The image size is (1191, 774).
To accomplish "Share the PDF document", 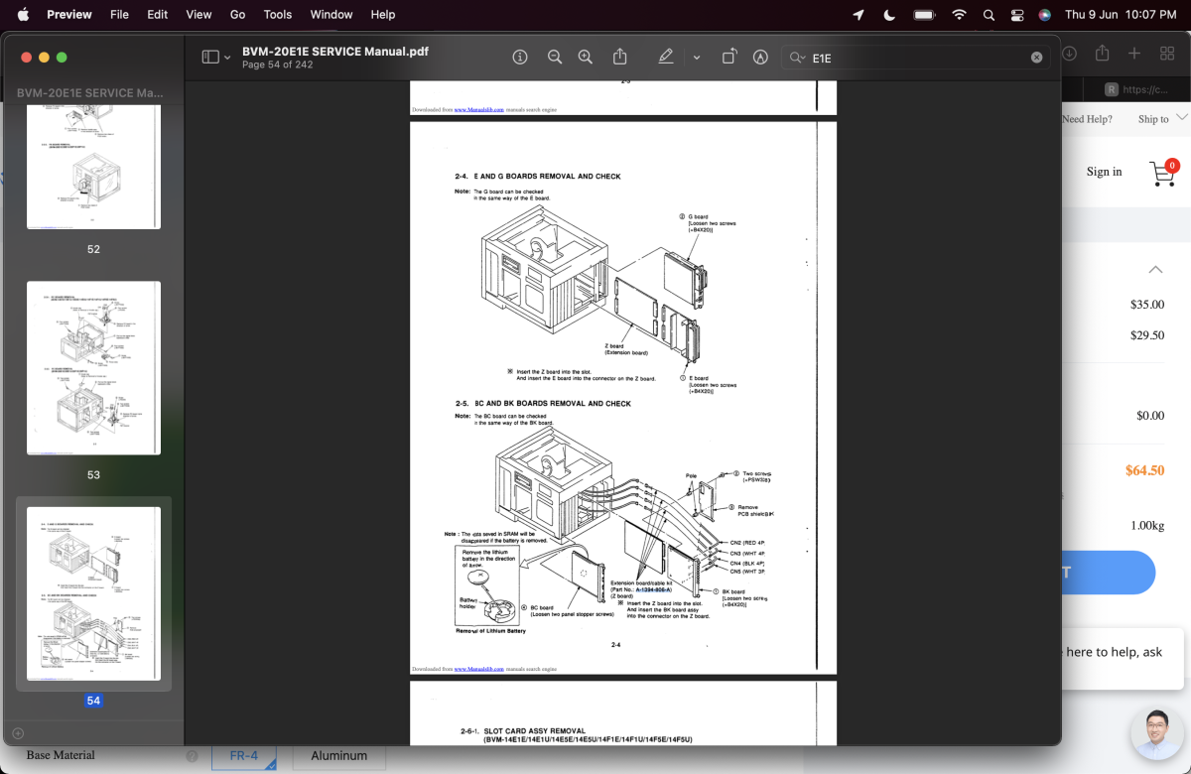I will [x=620, y=57].
